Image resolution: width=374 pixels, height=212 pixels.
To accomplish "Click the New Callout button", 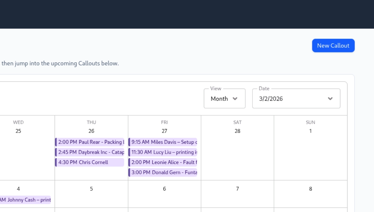I will tap(333, 45).
